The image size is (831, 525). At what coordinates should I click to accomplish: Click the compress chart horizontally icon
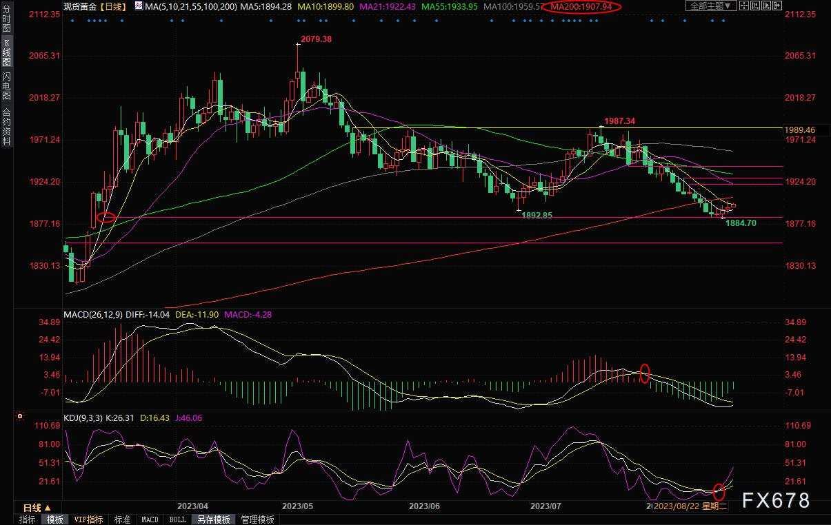pos(755,6)
